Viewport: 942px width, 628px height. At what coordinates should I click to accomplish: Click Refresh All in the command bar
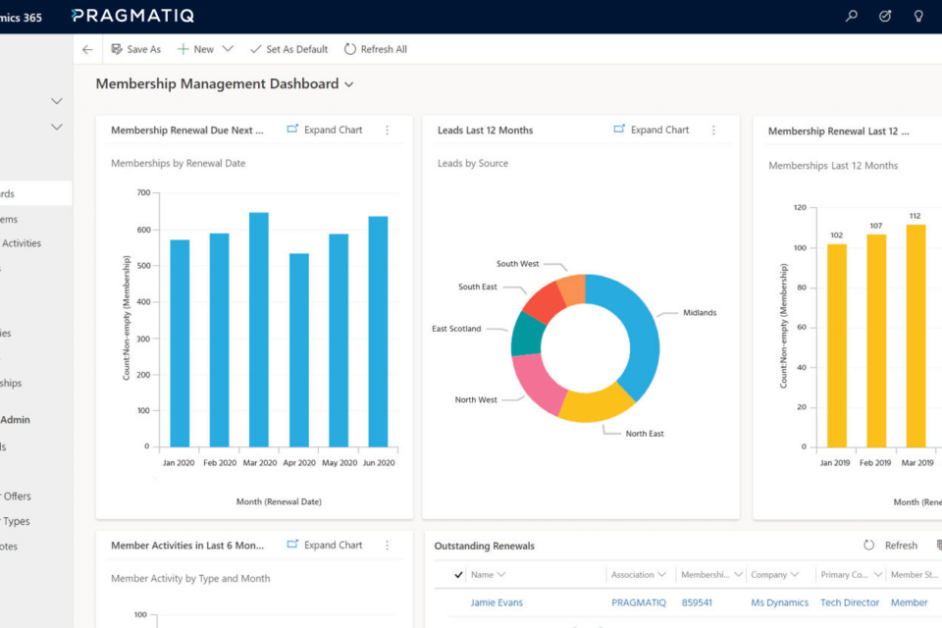(375, 49)
